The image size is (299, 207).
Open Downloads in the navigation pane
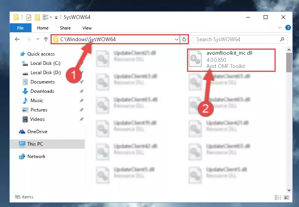click(42, 91)
